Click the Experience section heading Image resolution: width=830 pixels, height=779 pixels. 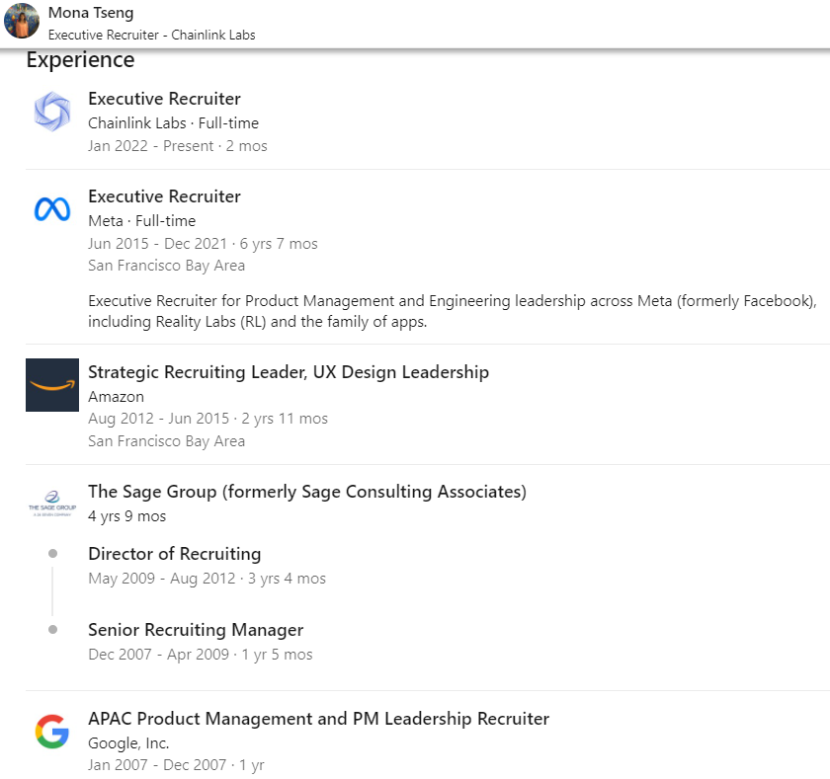80,60
